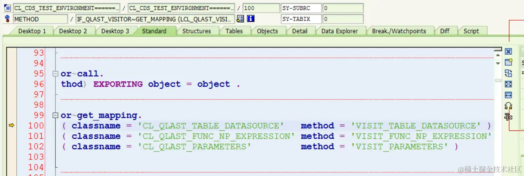Click the gear icon beside METHOD
The width and height of the screenshot is (524, 176).
7,19
